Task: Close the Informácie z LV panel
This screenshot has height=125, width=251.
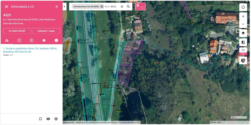Action: tap(57, 7)
